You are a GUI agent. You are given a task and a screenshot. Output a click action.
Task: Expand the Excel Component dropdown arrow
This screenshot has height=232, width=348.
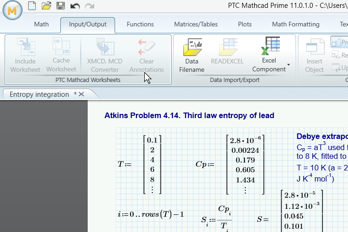coord(289,64)
